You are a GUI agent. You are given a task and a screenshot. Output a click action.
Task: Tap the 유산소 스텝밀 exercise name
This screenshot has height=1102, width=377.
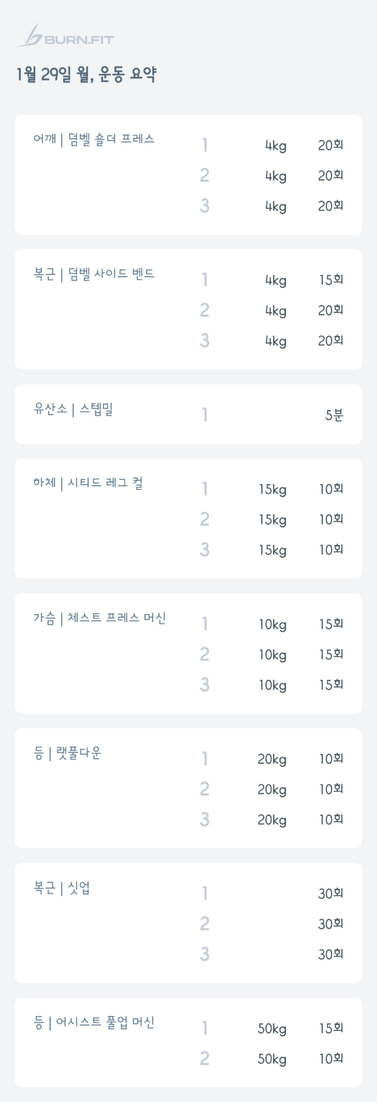(73, 409)
